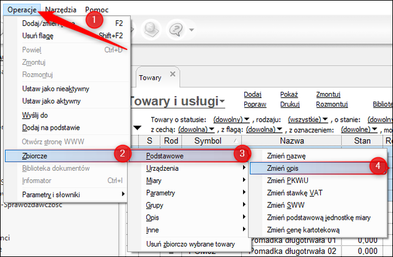
Task: Open the Narzędzia menu
Action: [x=61, y=10]
